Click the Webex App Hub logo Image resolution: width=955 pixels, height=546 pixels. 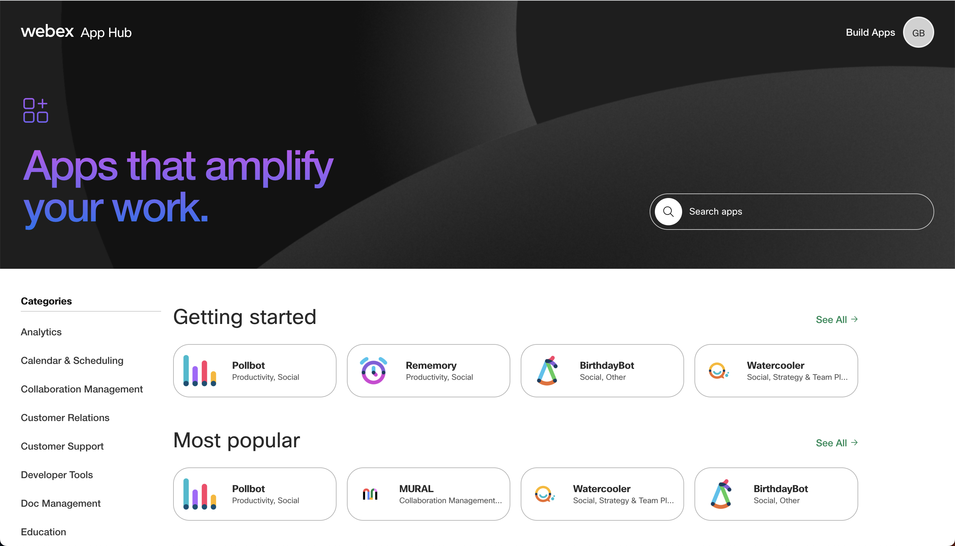[x=77, y=31]
